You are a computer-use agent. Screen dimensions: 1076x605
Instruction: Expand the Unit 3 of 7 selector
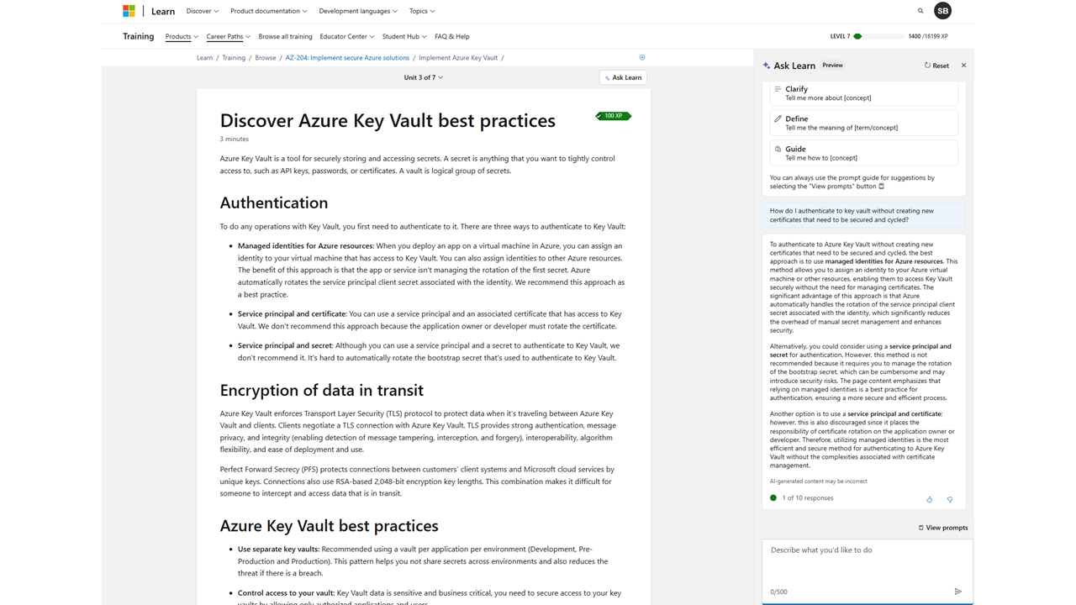424,77
